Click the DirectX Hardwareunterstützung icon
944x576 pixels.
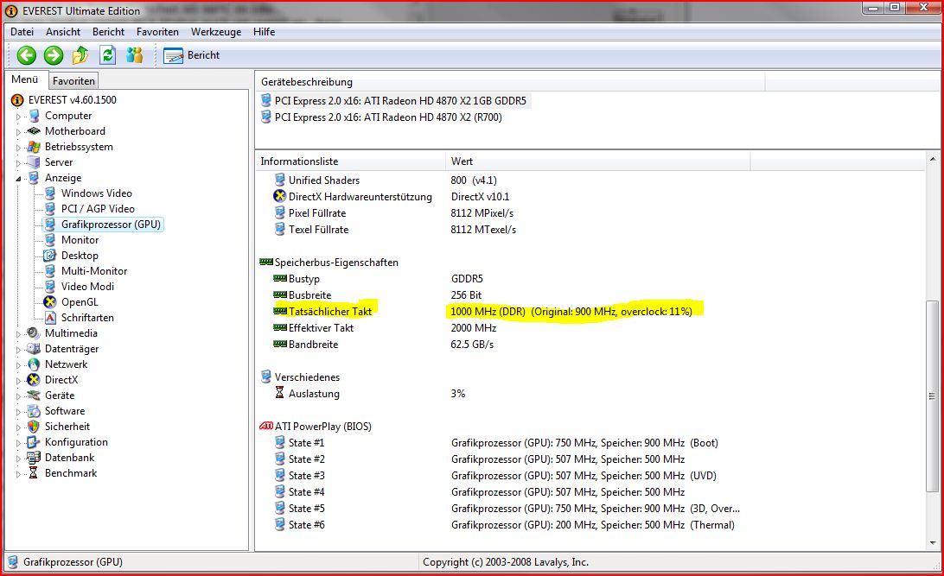coord(279,196)
